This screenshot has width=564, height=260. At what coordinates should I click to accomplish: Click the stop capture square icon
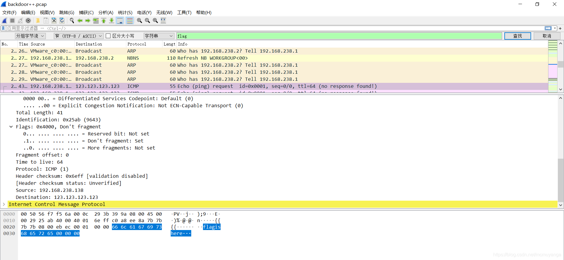pos(12,21)
